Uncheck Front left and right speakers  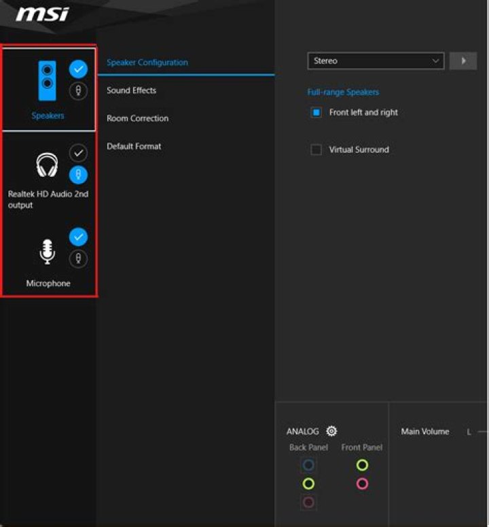click(x=316, y=112)
